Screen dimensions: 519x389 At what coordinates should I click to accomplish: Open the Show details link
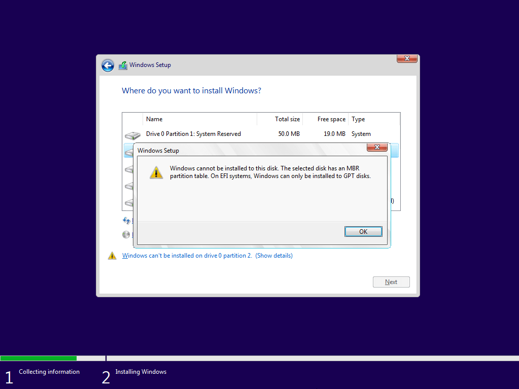click(x=274, y=256)
